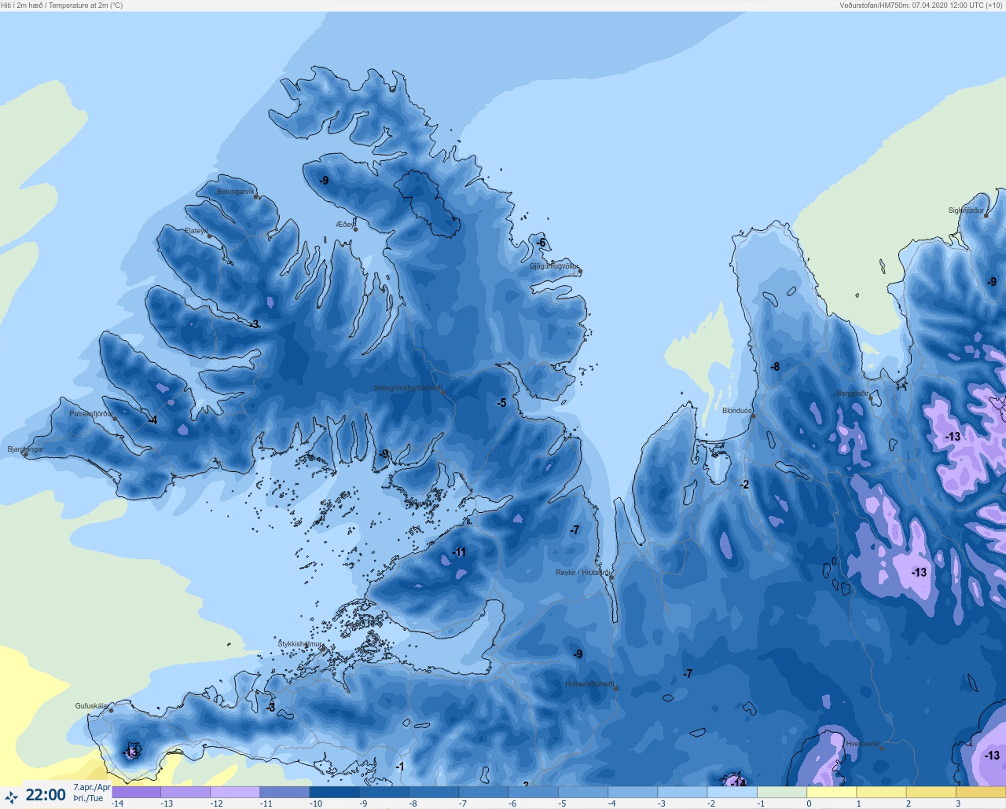The width and height of the screenshot is (1006, 809).
Task: Click the Holtavörðuheiði station dot marker
Action: click(x=616, y=689)
